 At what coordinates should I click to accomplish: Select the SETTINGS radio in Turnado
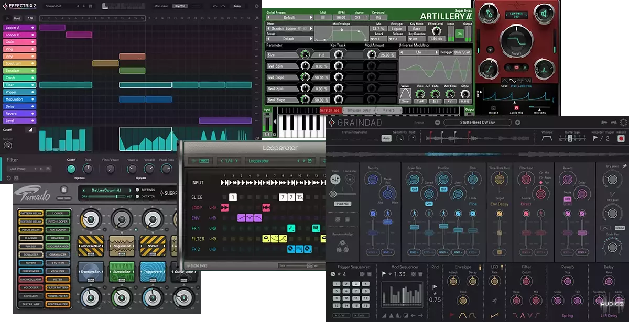137,190
